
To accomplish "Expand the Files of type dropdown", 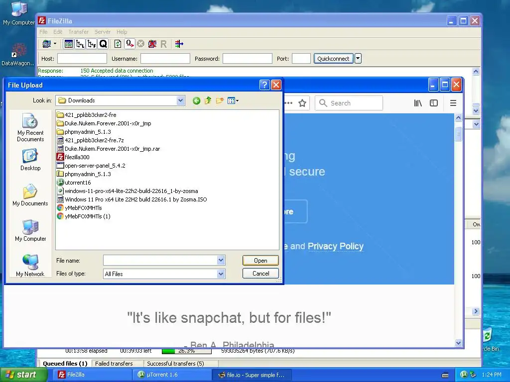I will click(221, 274).
